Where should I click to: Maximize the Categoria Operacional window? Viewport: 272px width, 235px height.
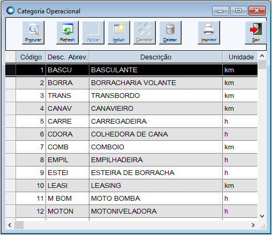click(x=239, y=11)
